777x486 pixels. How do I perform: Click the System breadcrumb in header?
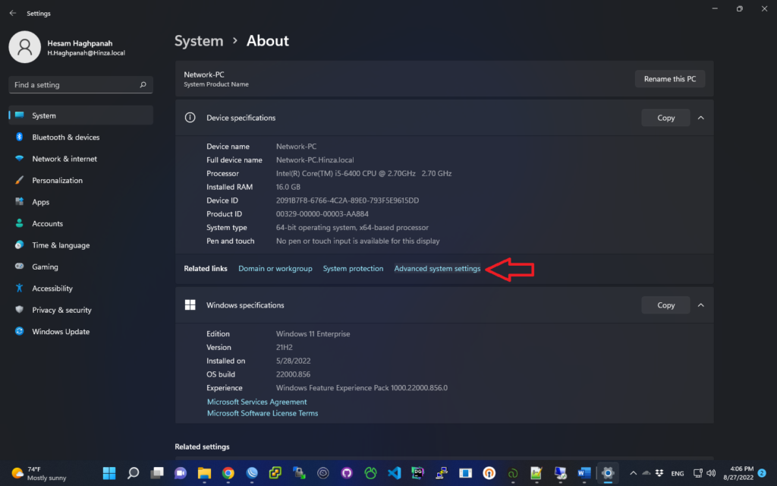(199, 41)
